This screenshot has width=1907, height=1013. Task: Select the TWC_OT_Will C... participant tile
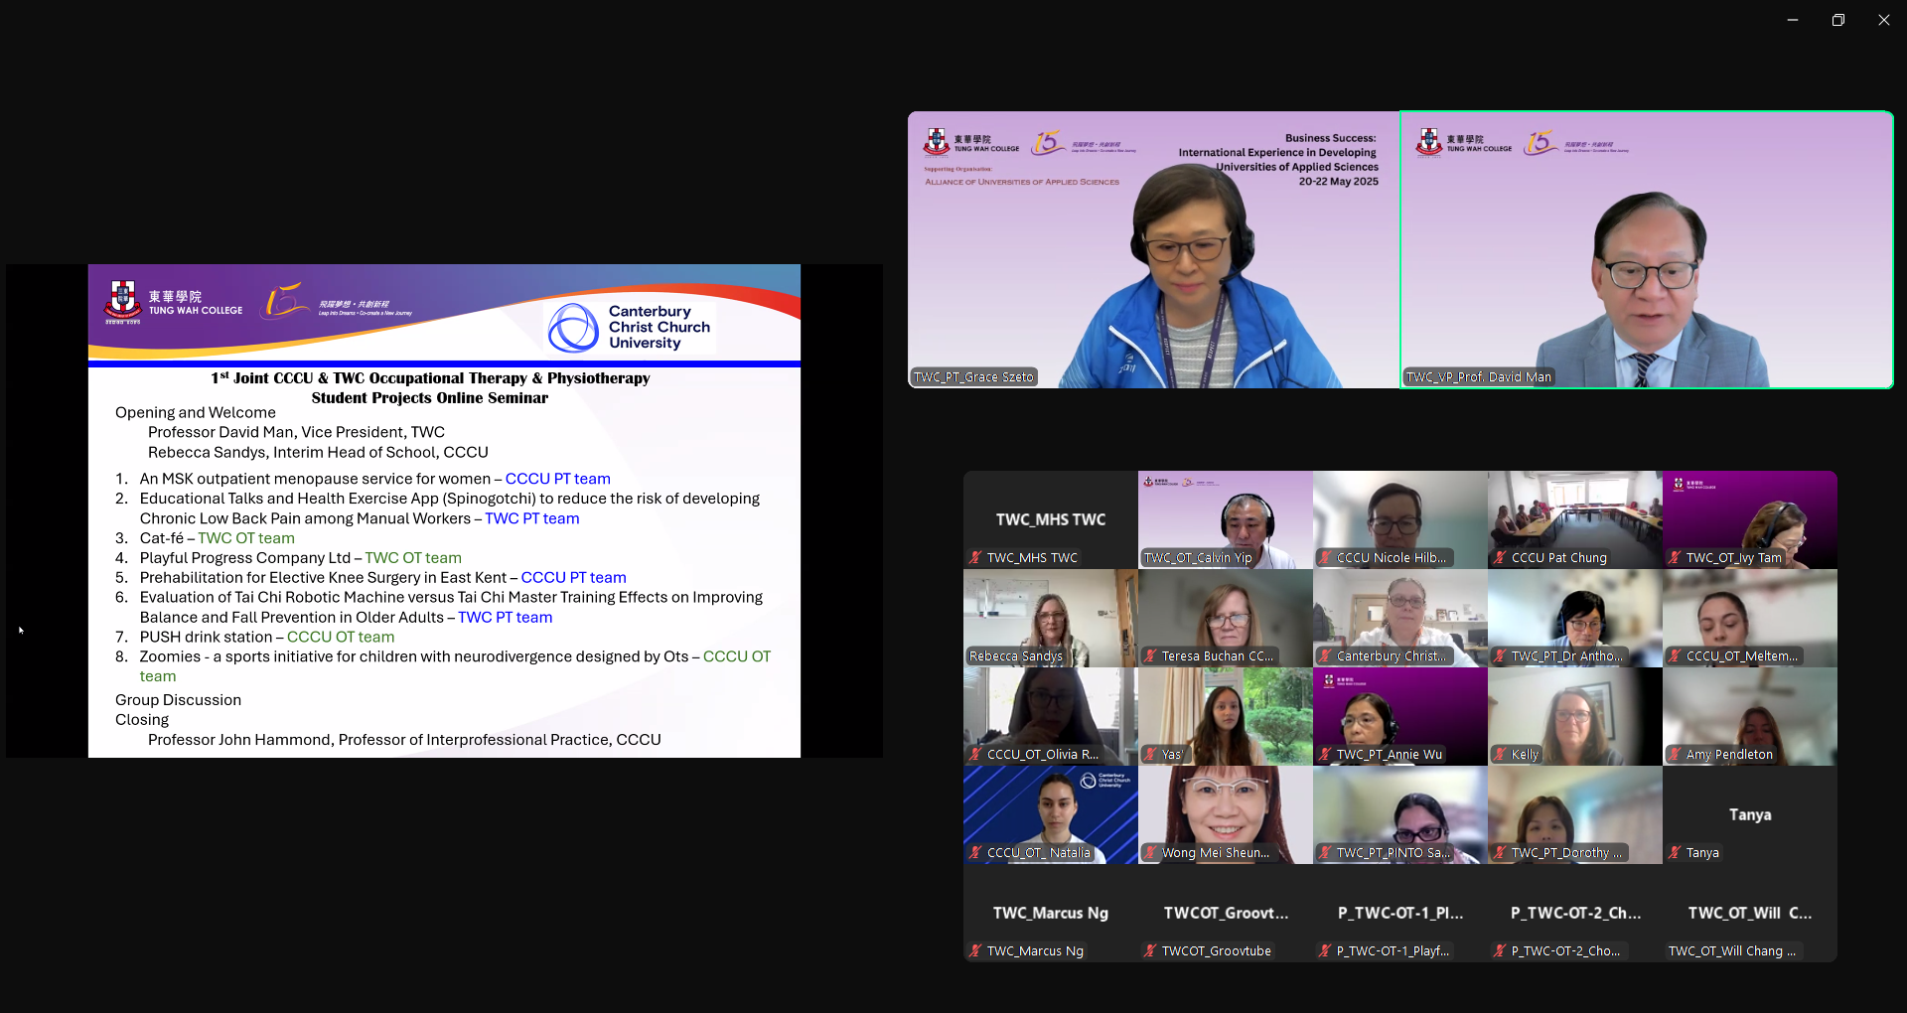(x=1750, y=913)
